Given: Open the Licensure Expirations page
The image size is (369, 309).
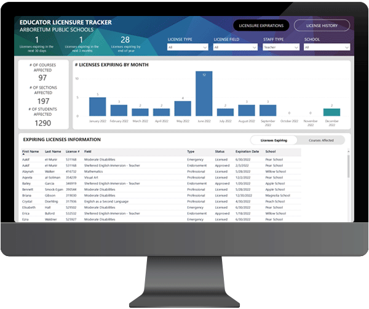Looking at the screenshot, I should pos(261,25).
